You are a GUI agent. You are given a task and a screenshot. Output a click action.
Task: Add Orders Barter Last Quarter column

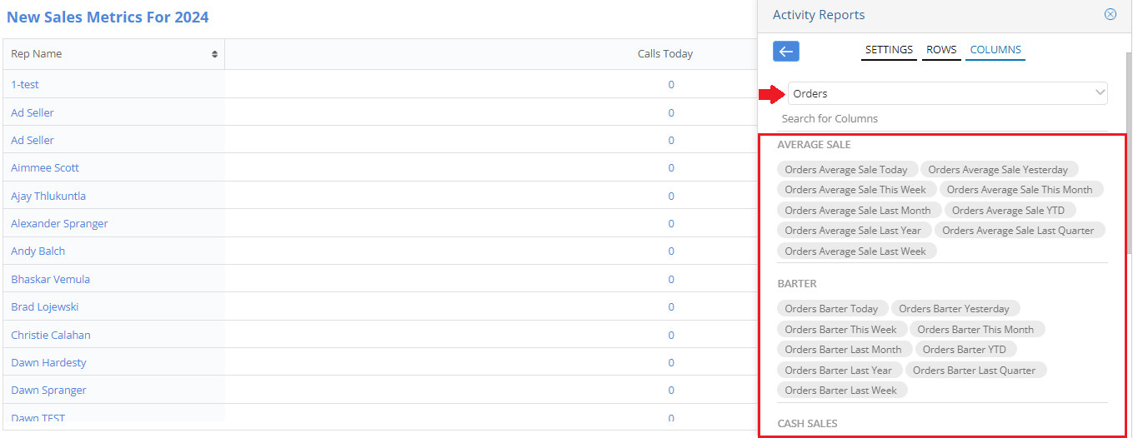pos(975,371)
